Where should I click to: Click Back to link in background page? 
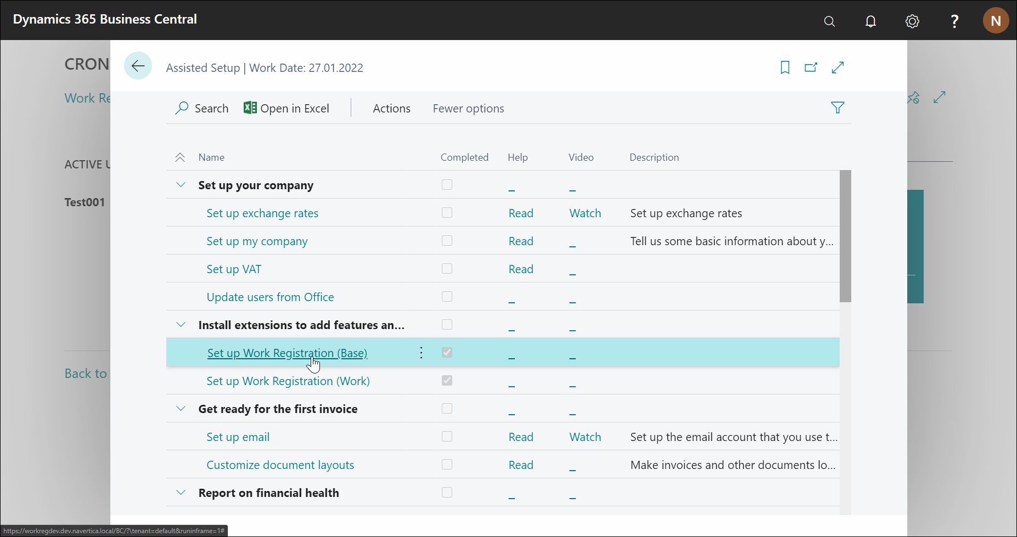86,374
